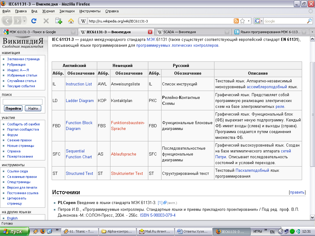The width and height of the screenshot is (315, 236).
Task: Open the Версия для печати link
Action: [x=22, y=187]
